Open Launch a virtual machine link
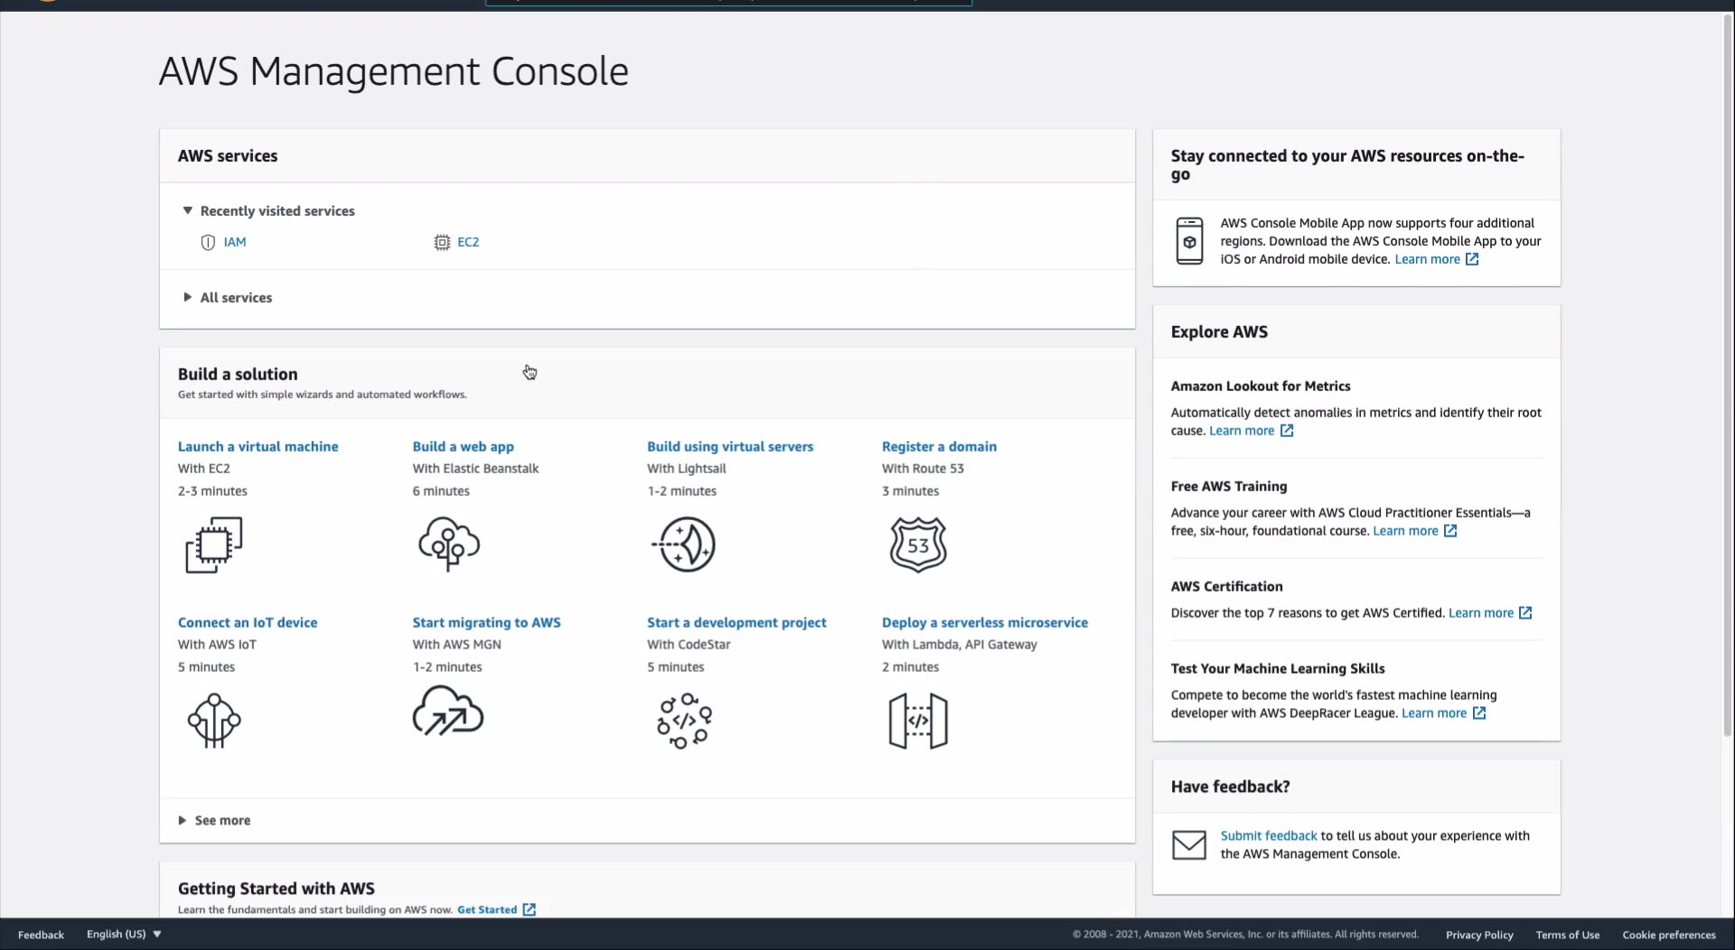The image size is (1735, 950). [x=258, y=446]
